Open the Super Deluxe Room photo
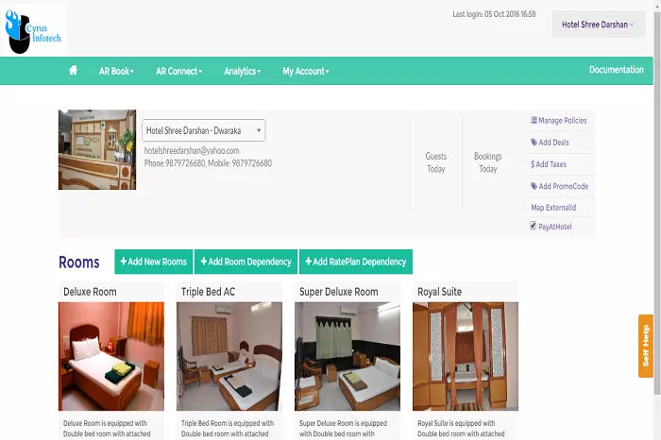Image resolution: width=661 pixels, height=440 pixels. tap(347, 356)
